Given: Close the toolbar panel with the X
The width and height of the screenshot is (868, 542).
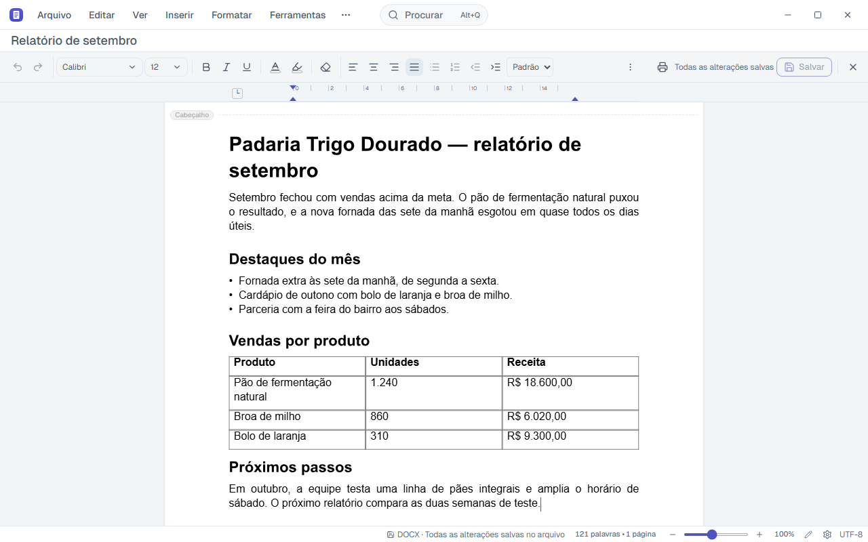Looking at the screenshot, I should point(853,67).
